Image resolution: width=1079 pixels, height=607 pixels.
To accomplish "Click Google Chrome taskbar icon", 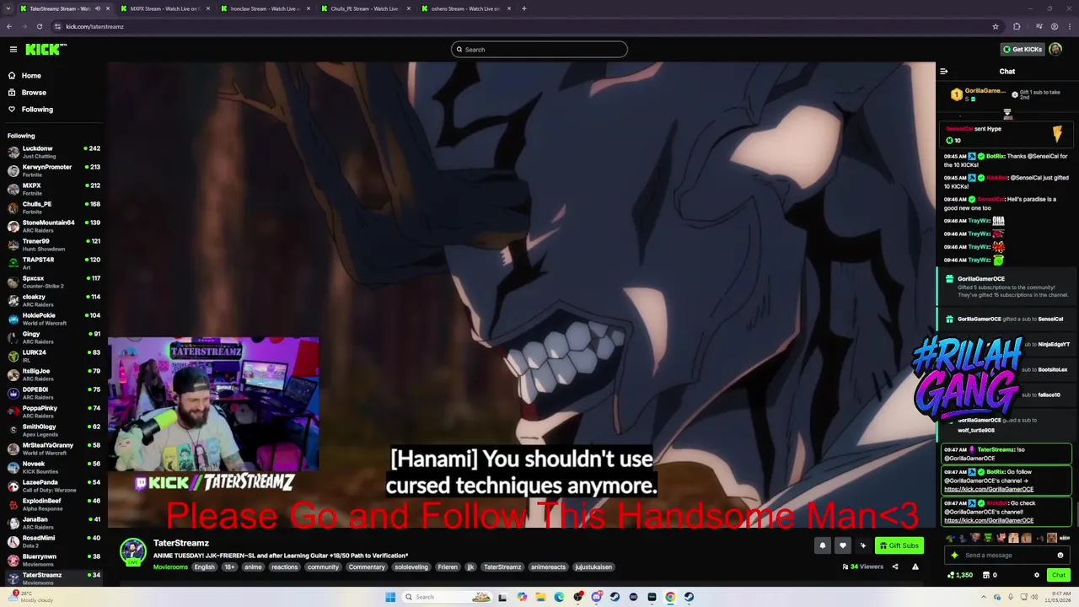I will tap(670, 597).
